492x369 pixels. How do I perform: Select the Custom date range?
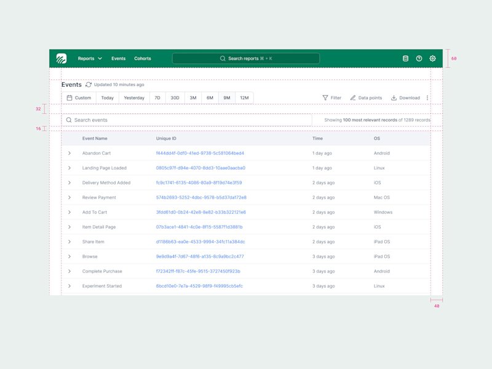[x=79, y=98]
